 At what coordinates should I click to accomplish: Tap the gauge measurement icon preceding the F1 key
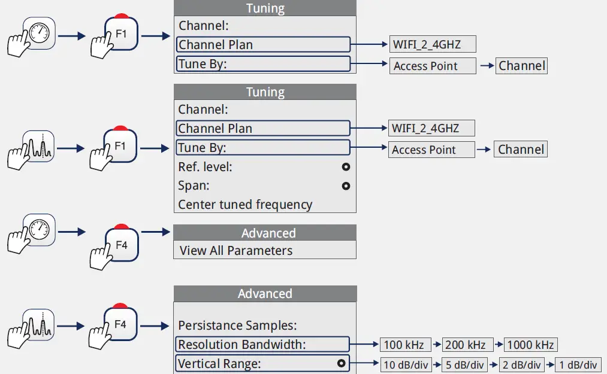pos(40,33)
